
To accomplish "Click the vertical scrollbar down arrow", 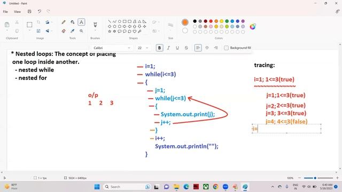I will [340, 169].
